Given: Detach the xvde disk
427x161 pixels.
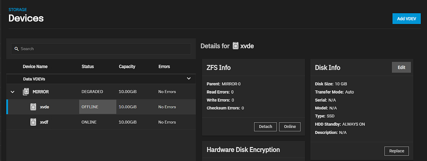Looking at the screenshot, I should 265,127.
